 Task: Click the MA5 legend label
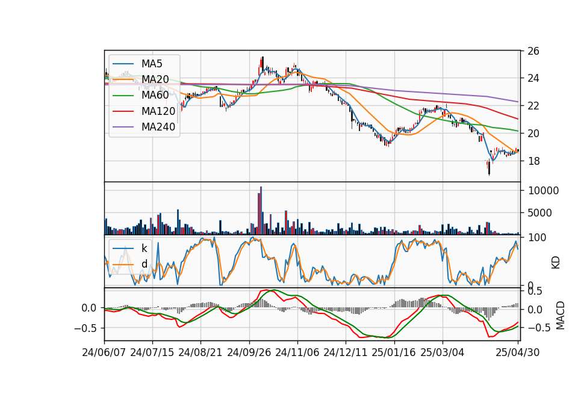(152, 64)
